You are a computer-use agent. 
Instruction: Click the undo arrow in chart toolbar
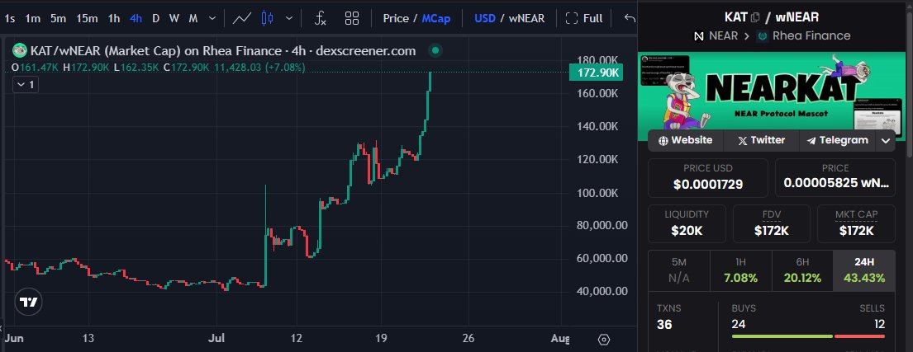pyautogui.click(x=630, y=19)
